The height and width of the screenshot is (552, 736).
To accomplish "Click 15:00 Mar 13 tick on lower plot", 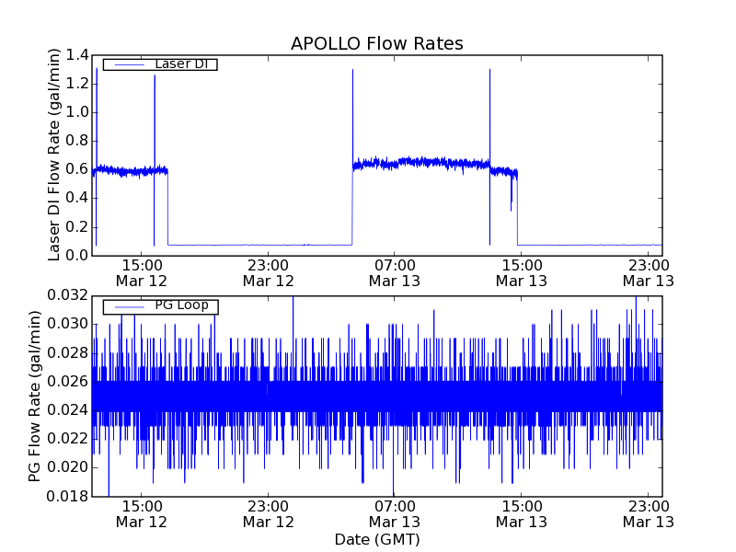I will point(521,514).
